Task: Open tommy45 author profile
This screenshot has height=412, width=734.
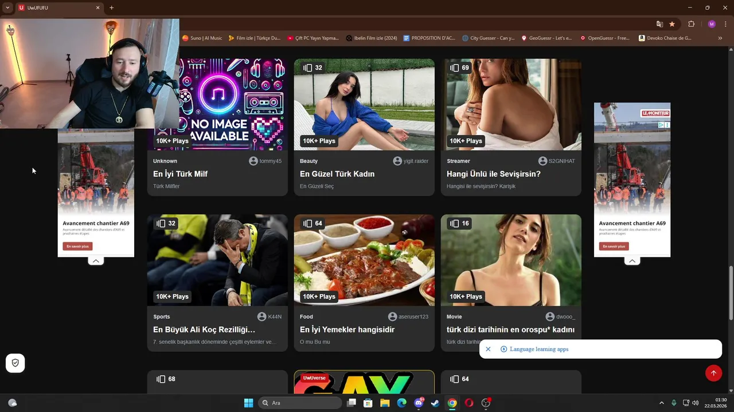Action: 265,161
